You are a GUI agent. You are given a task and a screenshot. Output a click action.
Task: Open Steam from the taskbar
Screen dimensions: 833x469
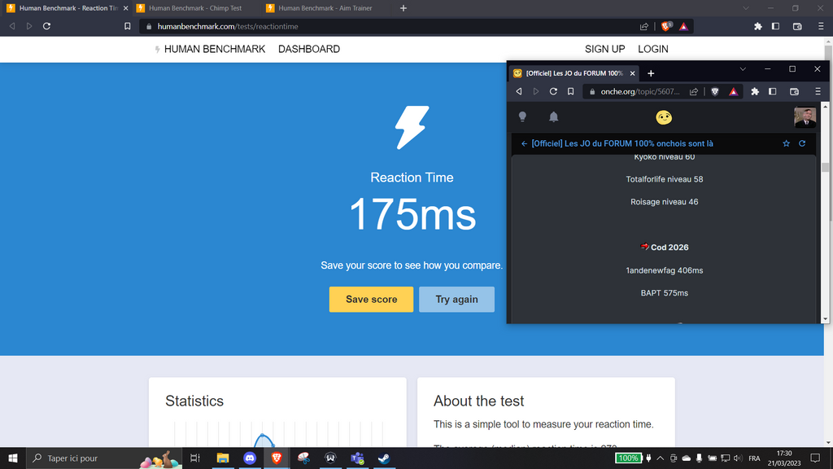[384, 458]
